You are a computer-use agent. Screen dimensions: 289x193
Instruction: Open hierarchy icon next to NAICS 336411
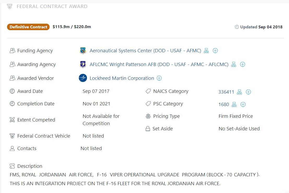[x=239, y=92]
